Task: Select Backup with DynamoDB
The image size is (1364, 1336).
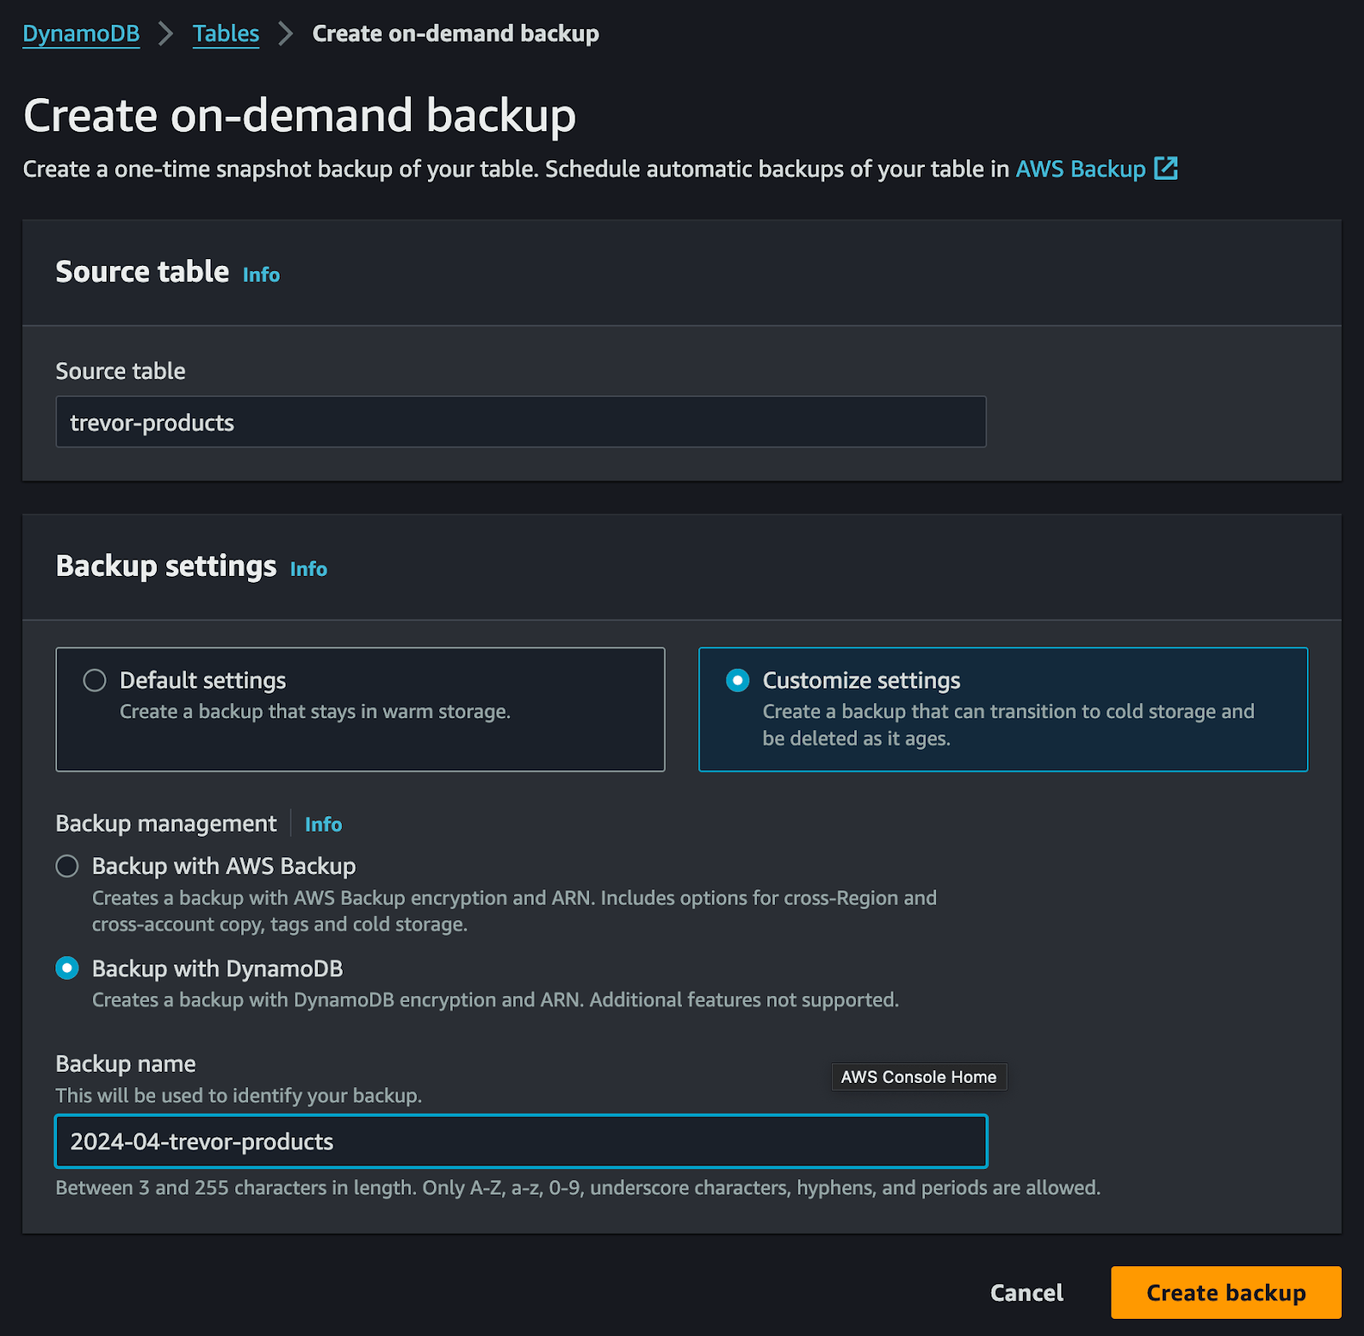Action: click(x=67, y=969)
